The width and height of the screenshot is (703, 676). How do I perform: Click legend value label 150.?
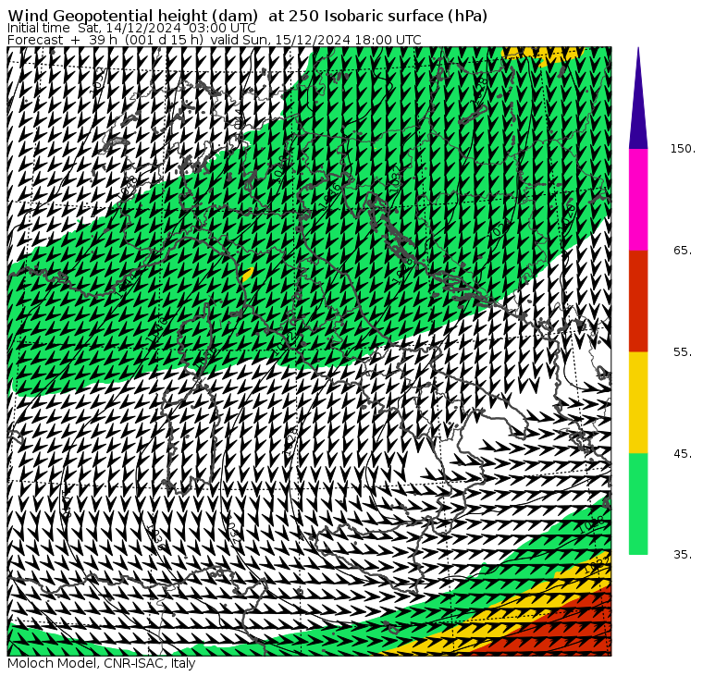point(683,149)
